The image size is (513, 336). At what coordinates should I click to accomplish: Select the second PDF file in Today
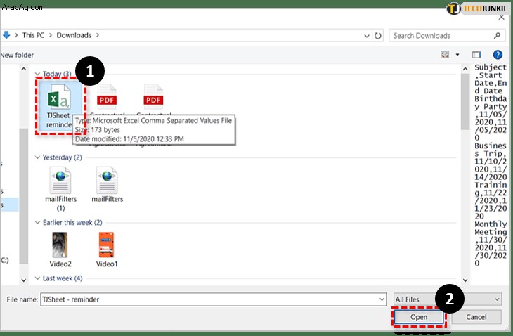pyautogui.click(x=153, y=97)
